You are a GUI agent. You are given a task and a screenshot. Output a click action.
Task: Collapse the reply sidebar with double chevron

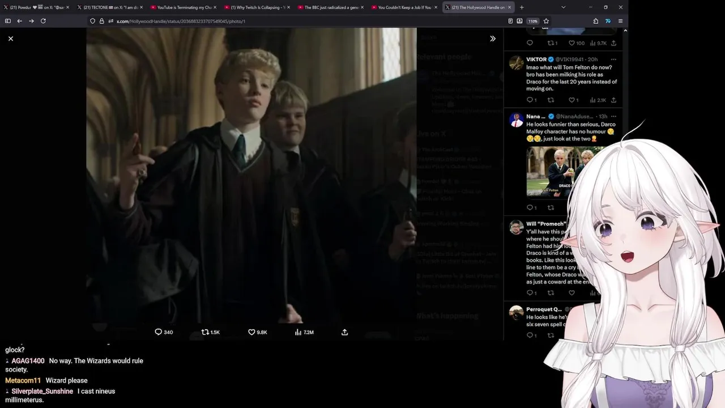tap(492, 39)
